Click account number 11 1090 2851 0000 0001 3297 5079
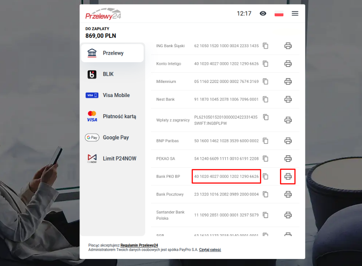Image resolution: width=362 pixels, height=266 pixels. (x=226, y=215)
